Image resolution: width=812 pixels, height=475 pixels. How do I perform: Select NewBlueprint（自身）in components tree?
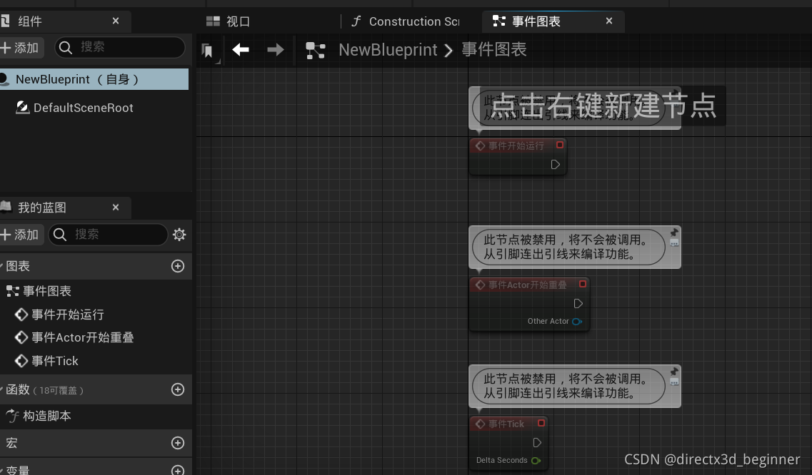(94, 79)
